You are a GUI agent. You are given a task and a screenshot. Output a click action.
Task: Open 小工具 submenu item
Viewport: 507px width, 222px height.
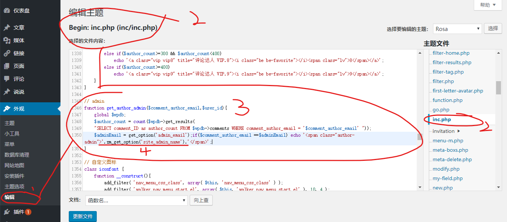tap(12, 134)
